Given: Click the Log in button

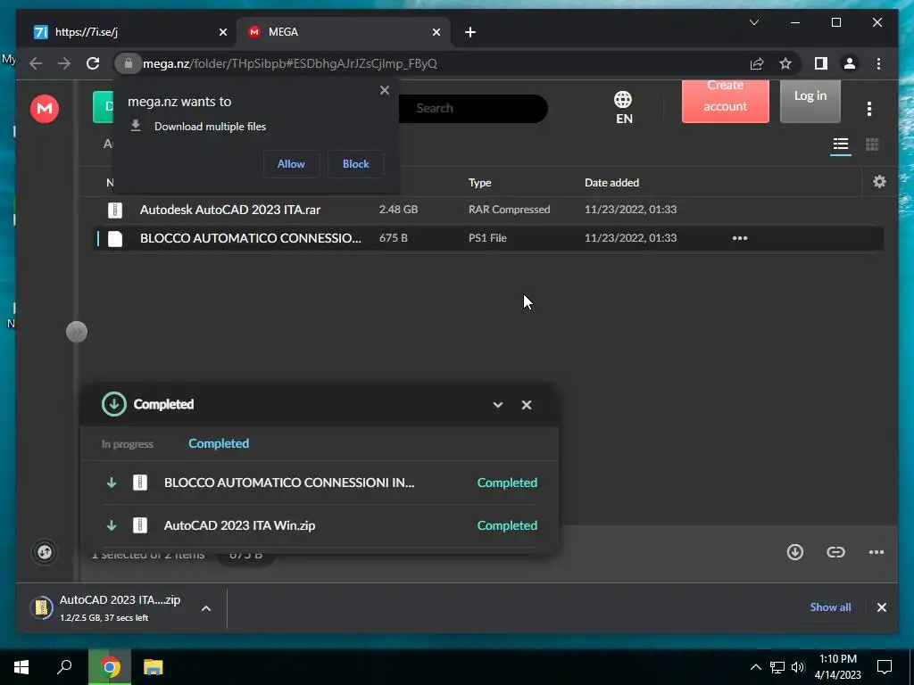Looking at the screenshot, I should click(x=810, y=100).
